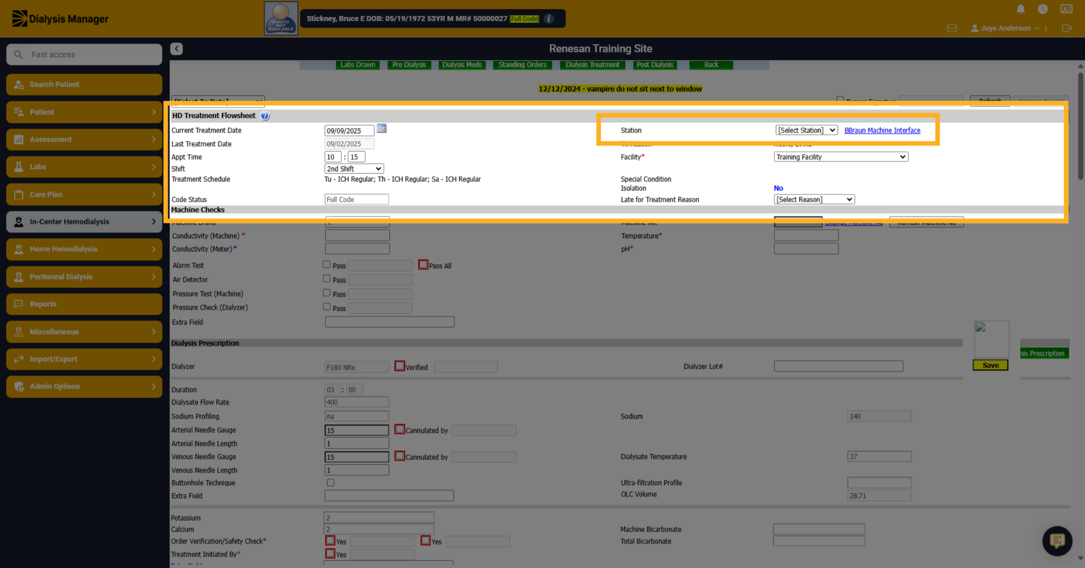Open the mail envelope icon

point(952,28)
